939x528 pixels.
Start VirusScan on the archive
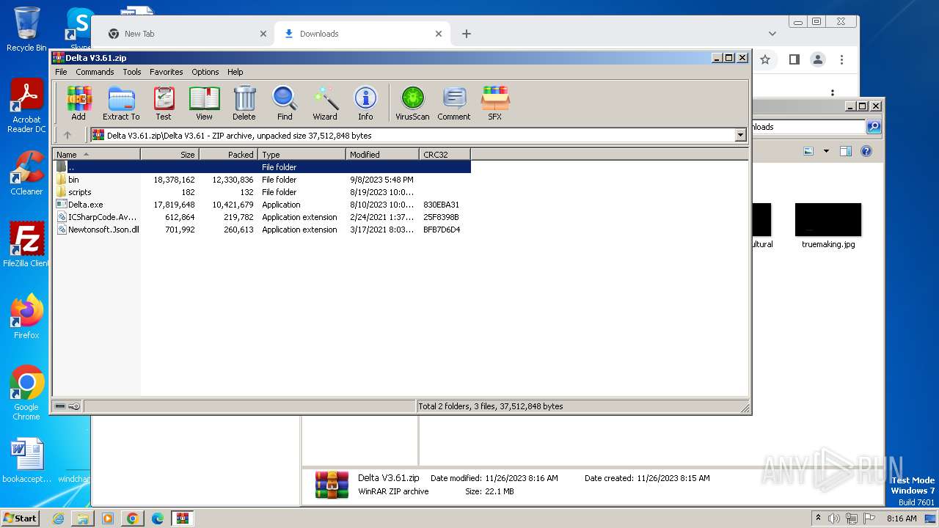point(412,103)
